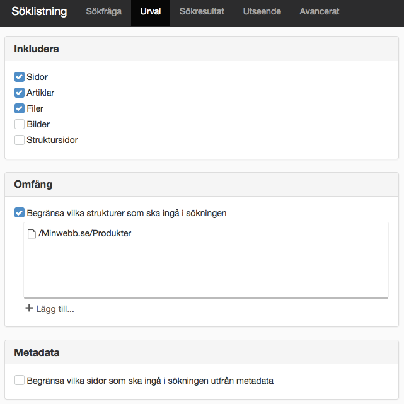This screenshot has height=404, width=404.
Task: Click the Artiklar label text
Action: pyautogui.click(x=40, y=93)
